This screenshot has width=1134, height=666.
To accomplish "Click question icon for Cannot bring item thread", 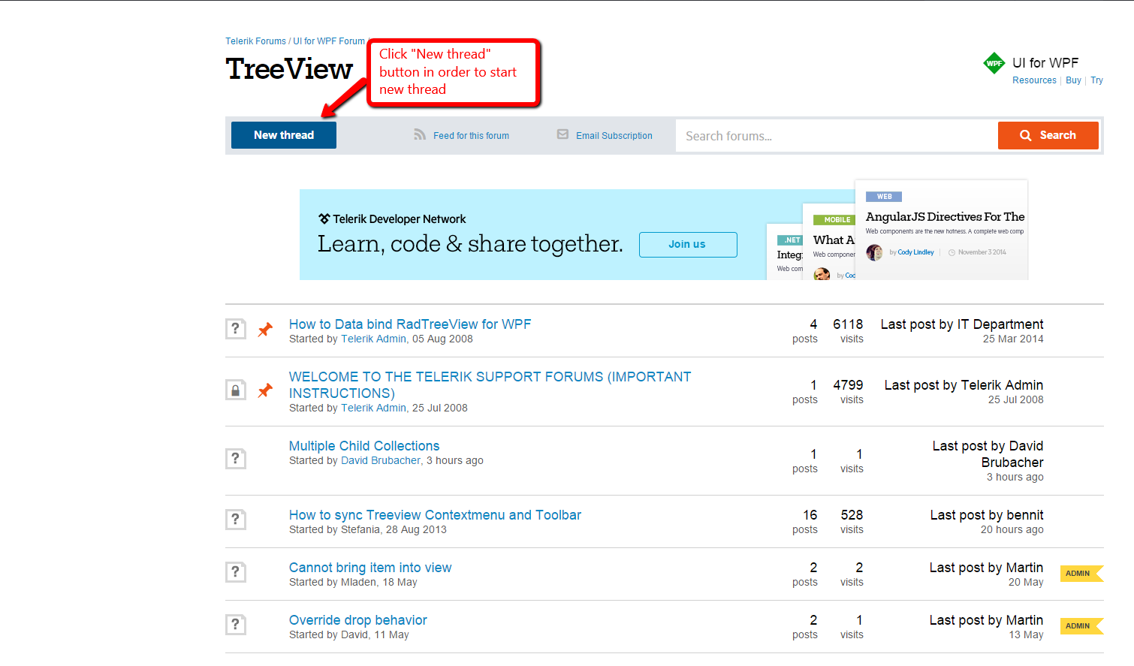I will [x=236, y=572].
